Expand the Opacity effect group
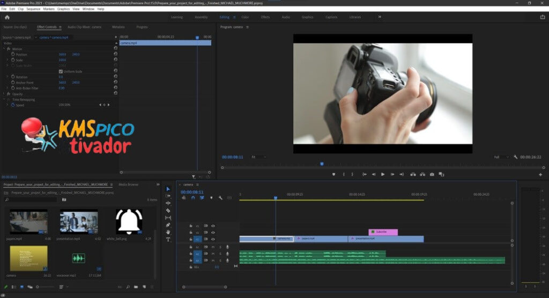 [x=4, y=94]
